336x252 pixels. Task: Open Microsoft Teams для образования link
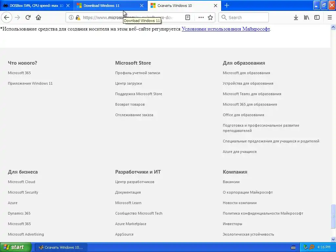(252, 94)
